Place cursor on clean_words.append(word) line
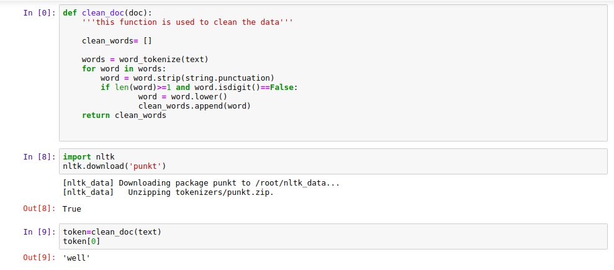The height and width of the screenshot is (270, 614). coord(194,106)
